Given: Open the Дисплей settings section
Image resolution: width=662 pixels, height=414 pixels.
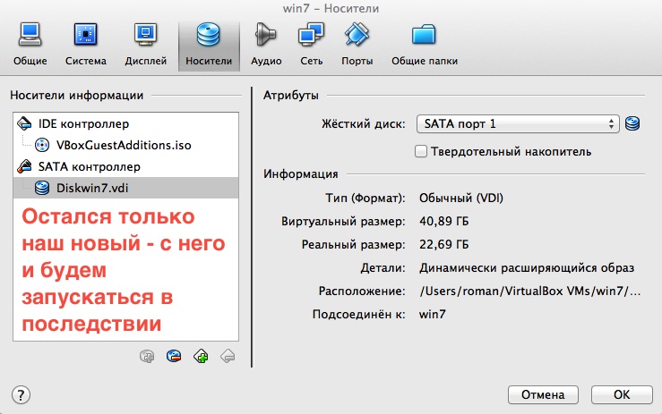Looking at the screenshot, I should 145,43.
